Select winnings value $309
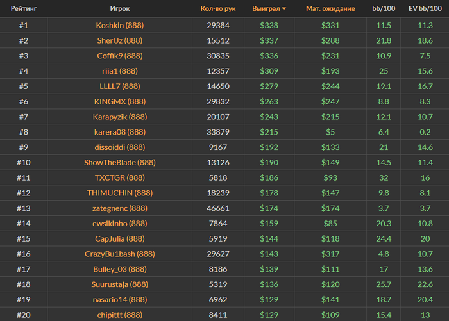449x321 pixels. (269, 71)
